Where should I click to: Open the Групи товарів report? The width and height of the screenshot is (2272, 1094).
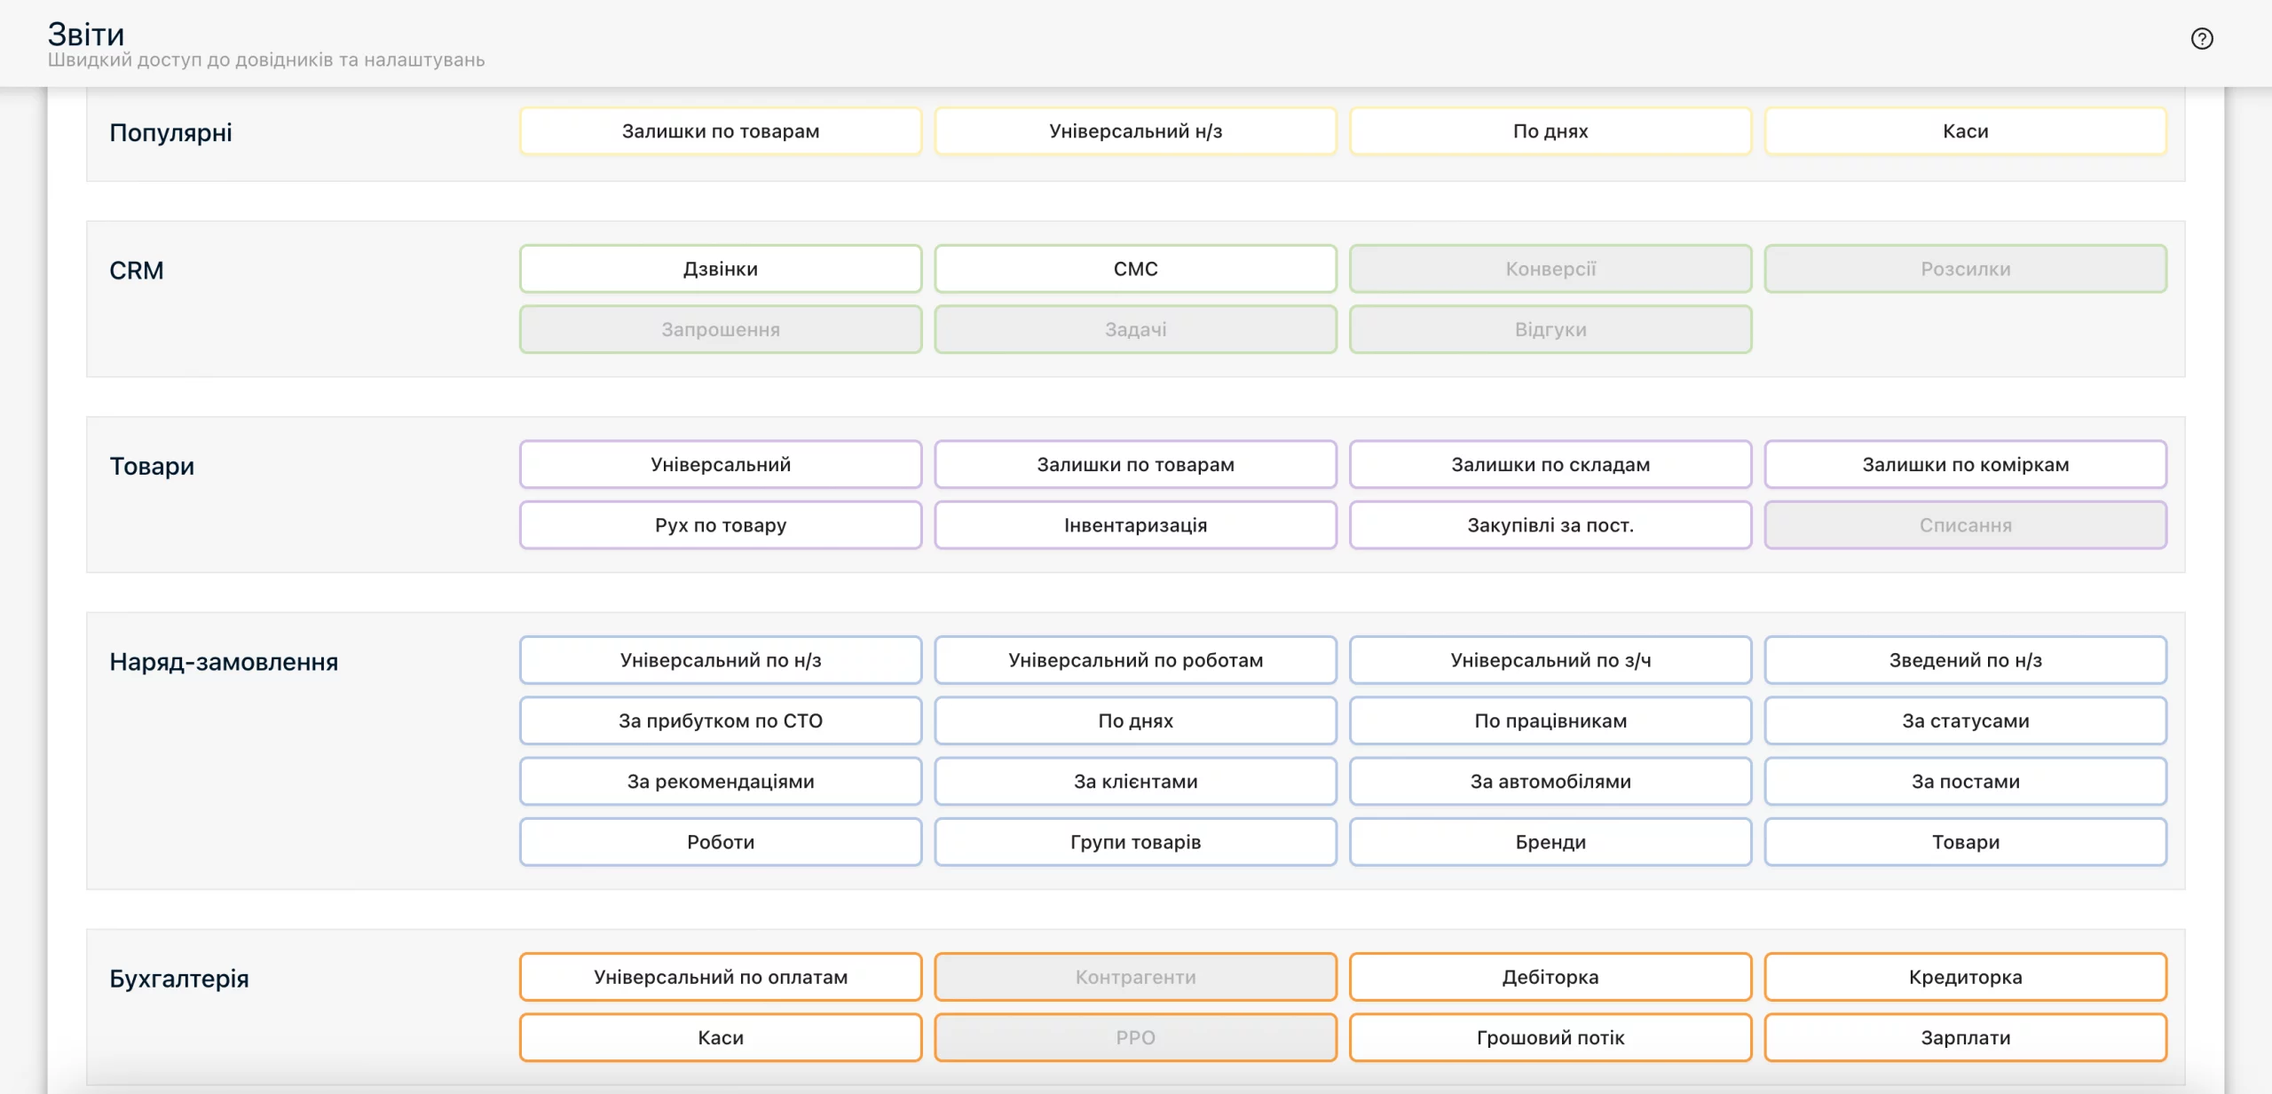[x=1136, y=842]
